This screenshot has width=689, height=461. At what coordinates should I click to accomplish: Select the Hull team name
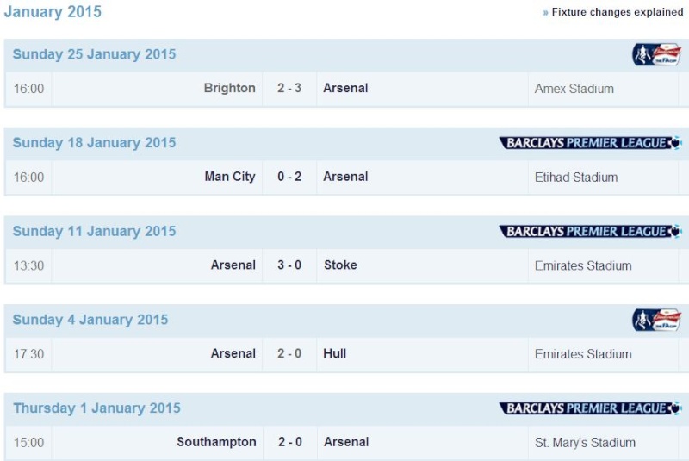335,353
